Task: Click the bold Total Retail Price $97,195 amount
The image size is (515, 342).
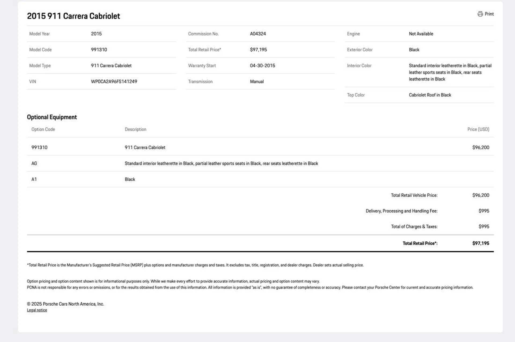Action: point(480,243)
